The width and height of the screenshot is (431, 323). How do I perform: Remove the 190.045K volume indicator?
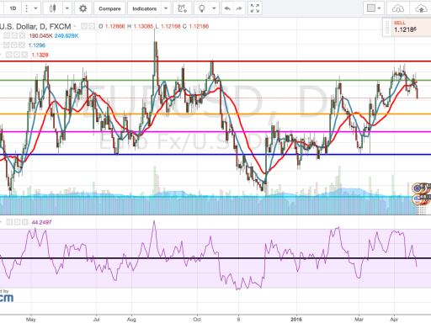coord(22,35)
